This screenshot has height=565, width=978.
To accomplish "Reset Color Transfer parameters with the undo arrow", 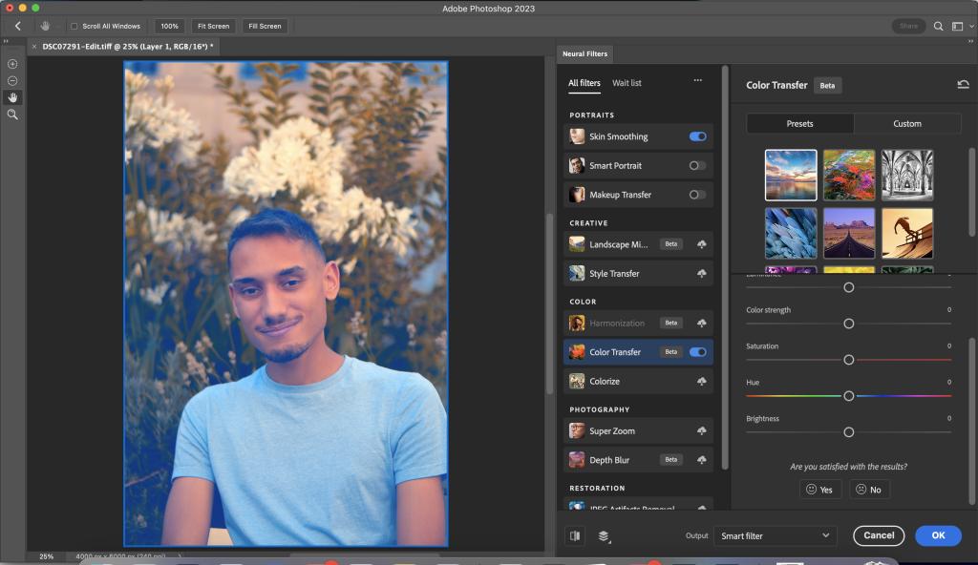I will pyautogui.click(x=963, y=85).
